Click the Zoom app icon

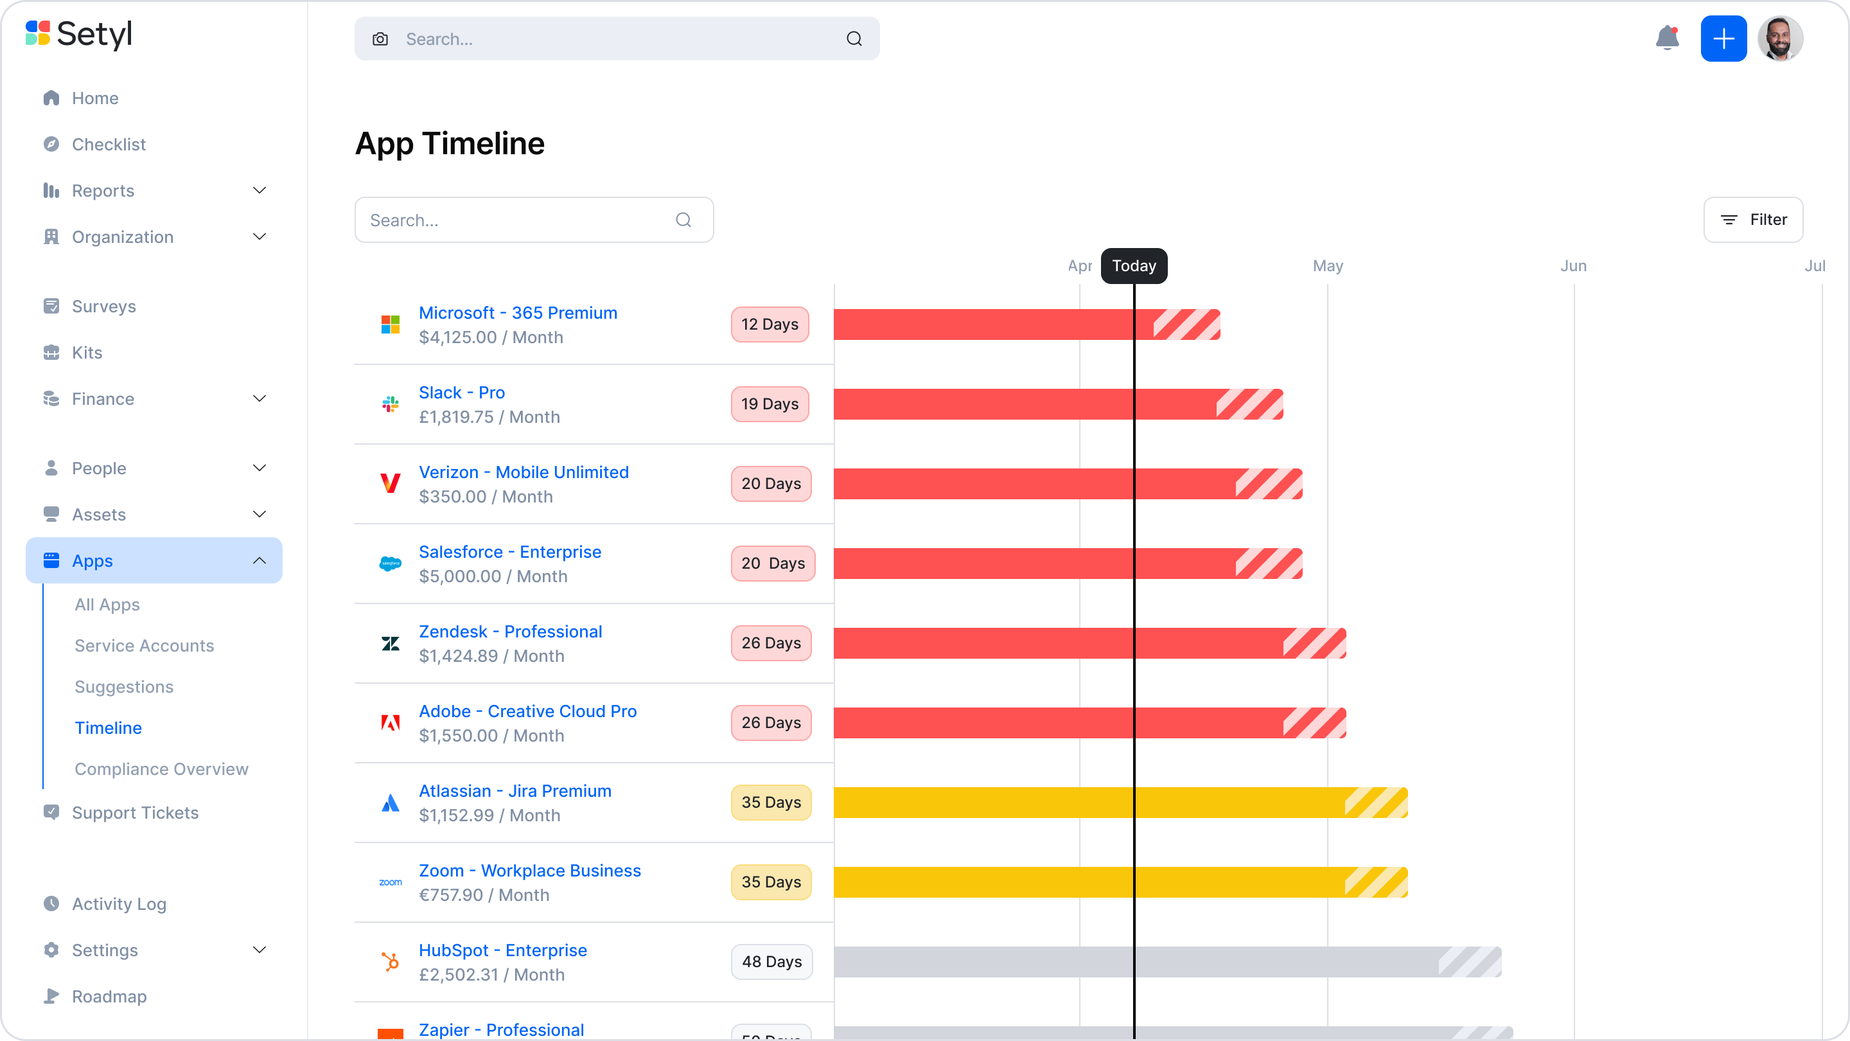pyautogui.click(x=390, y=882)
